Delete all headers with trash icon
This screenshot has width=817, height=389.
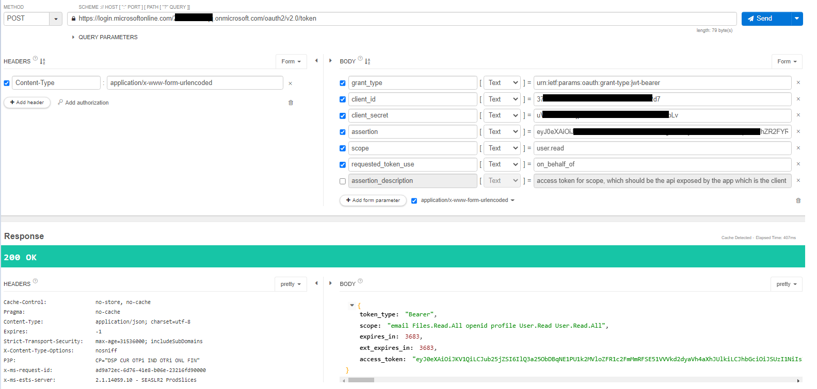291,103
